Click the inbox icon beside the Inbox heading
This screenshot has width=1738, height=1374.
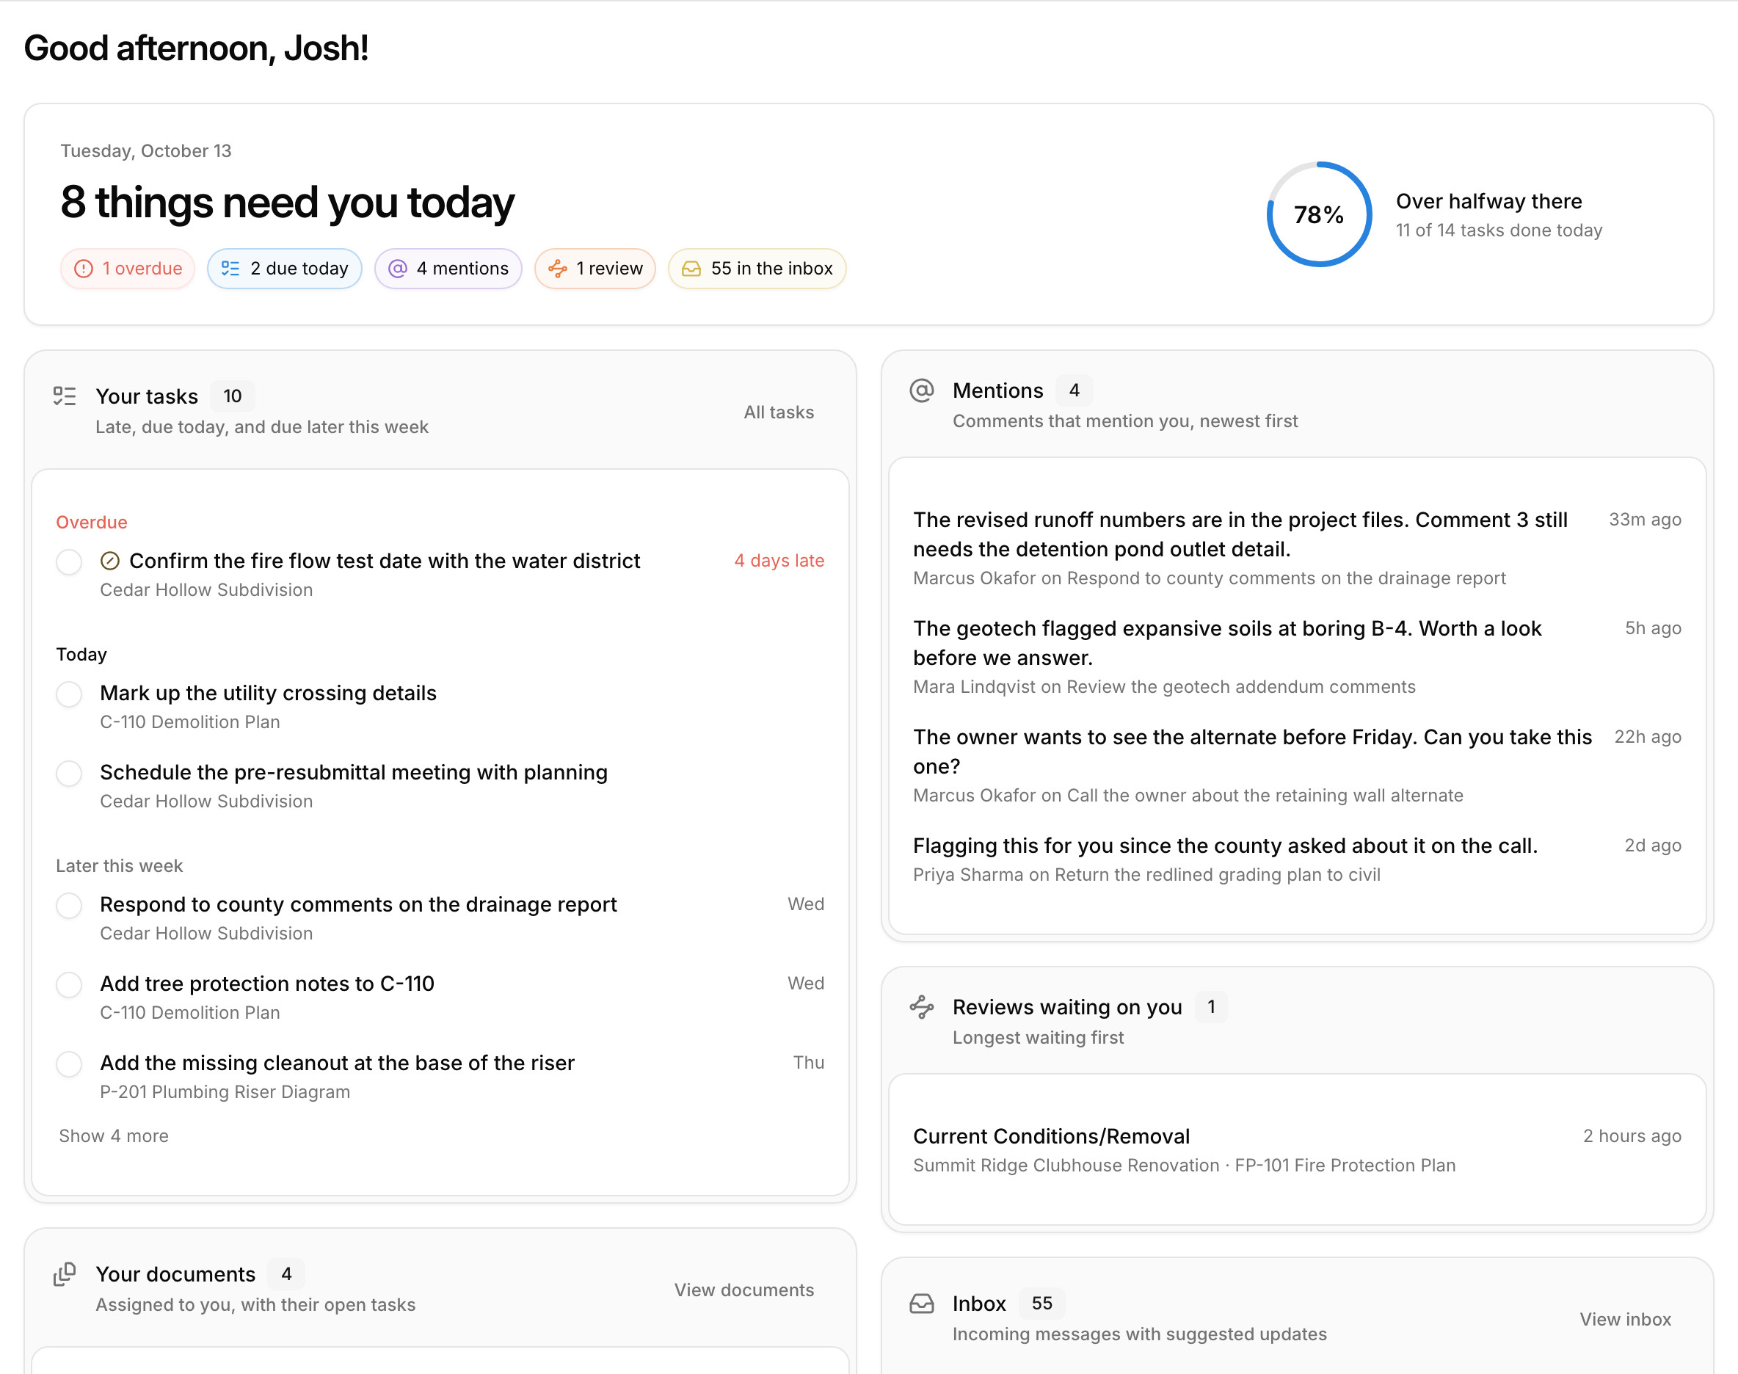(922, 1304)
